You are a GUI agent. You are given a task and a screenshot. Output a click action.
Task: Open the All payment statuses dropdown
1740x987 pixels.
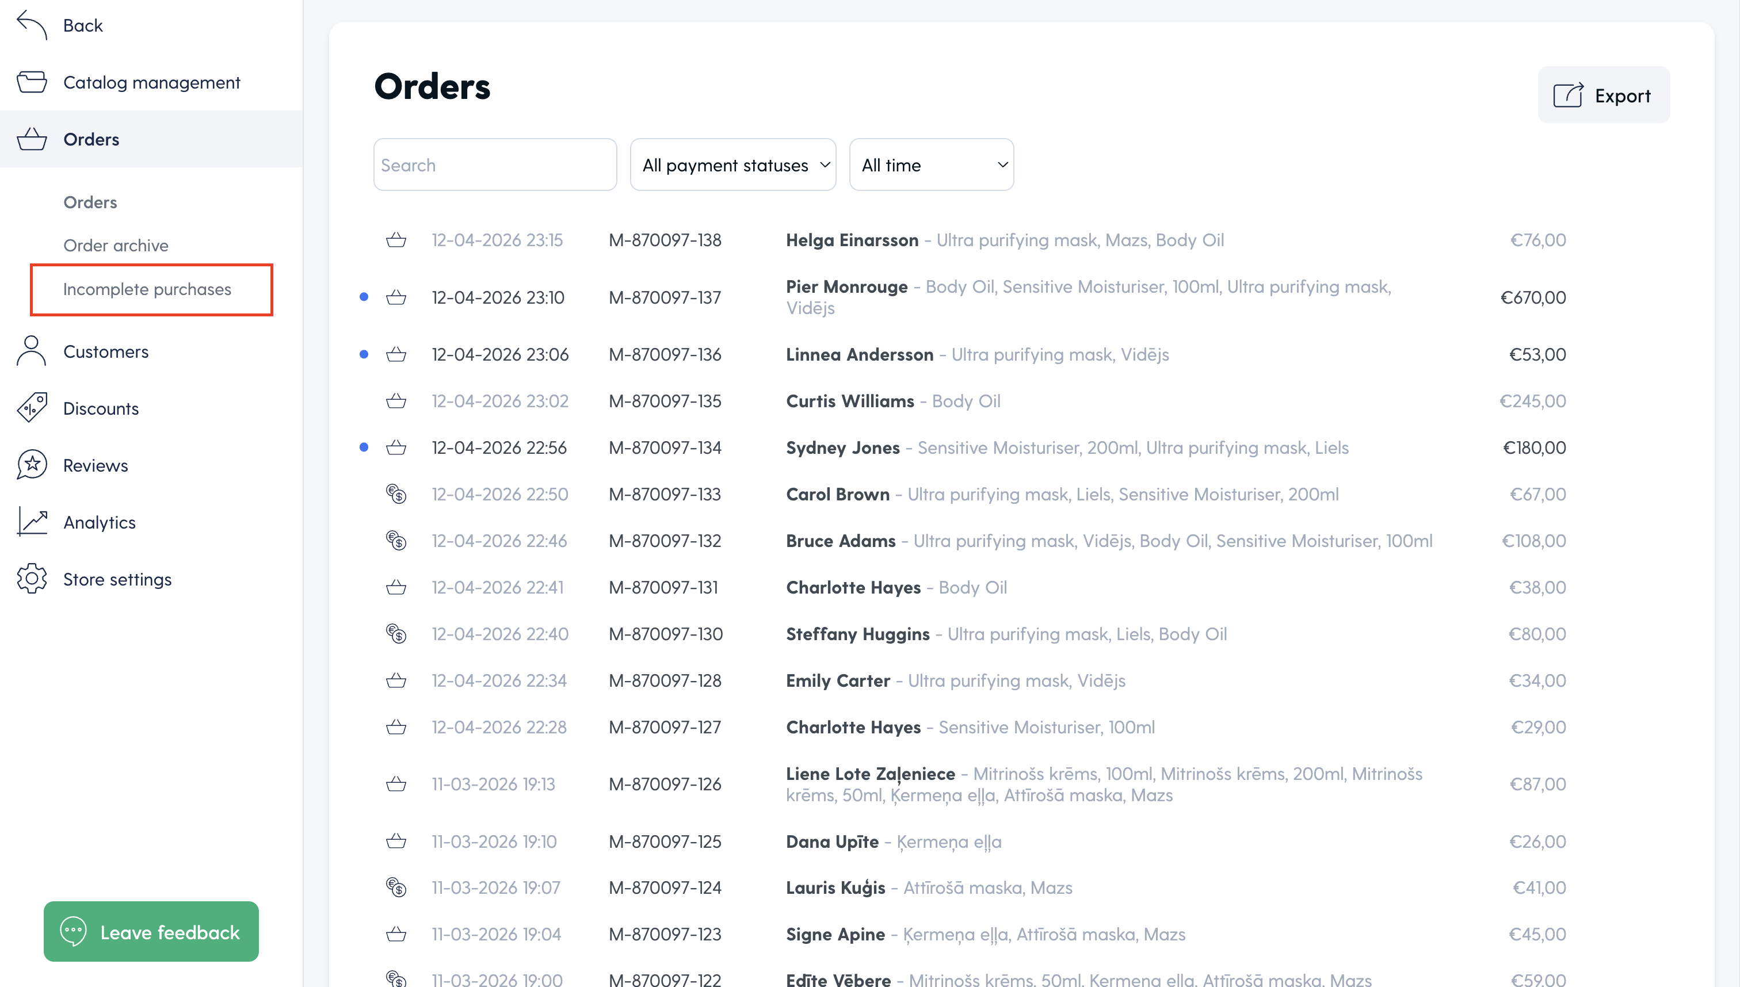[x=733, y=164]
